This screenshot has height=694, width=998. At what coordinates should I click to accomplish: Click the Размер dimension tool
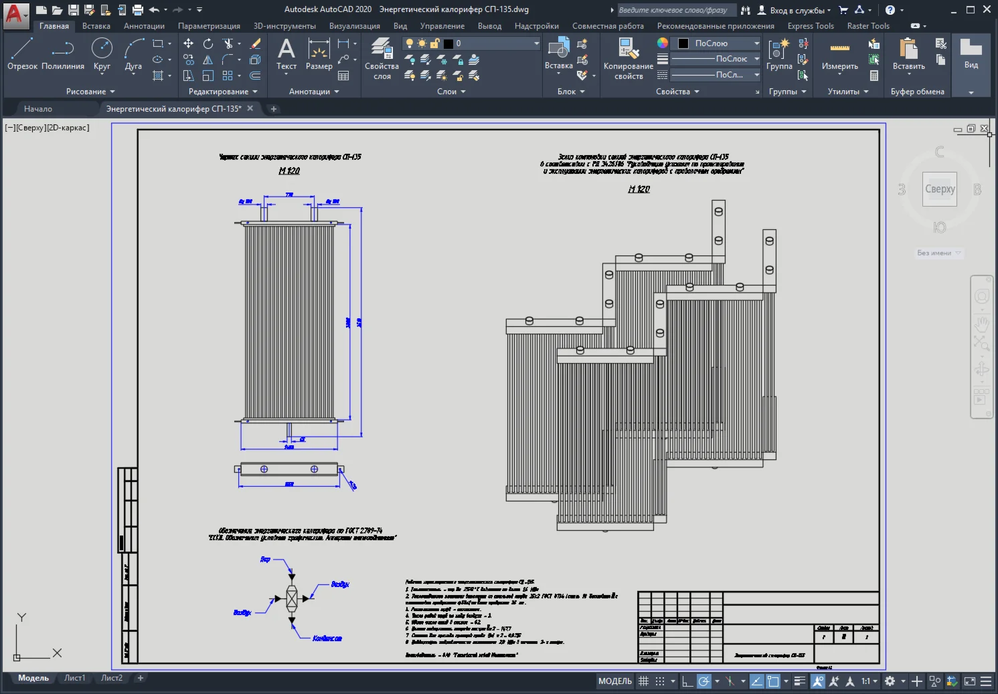319,54
